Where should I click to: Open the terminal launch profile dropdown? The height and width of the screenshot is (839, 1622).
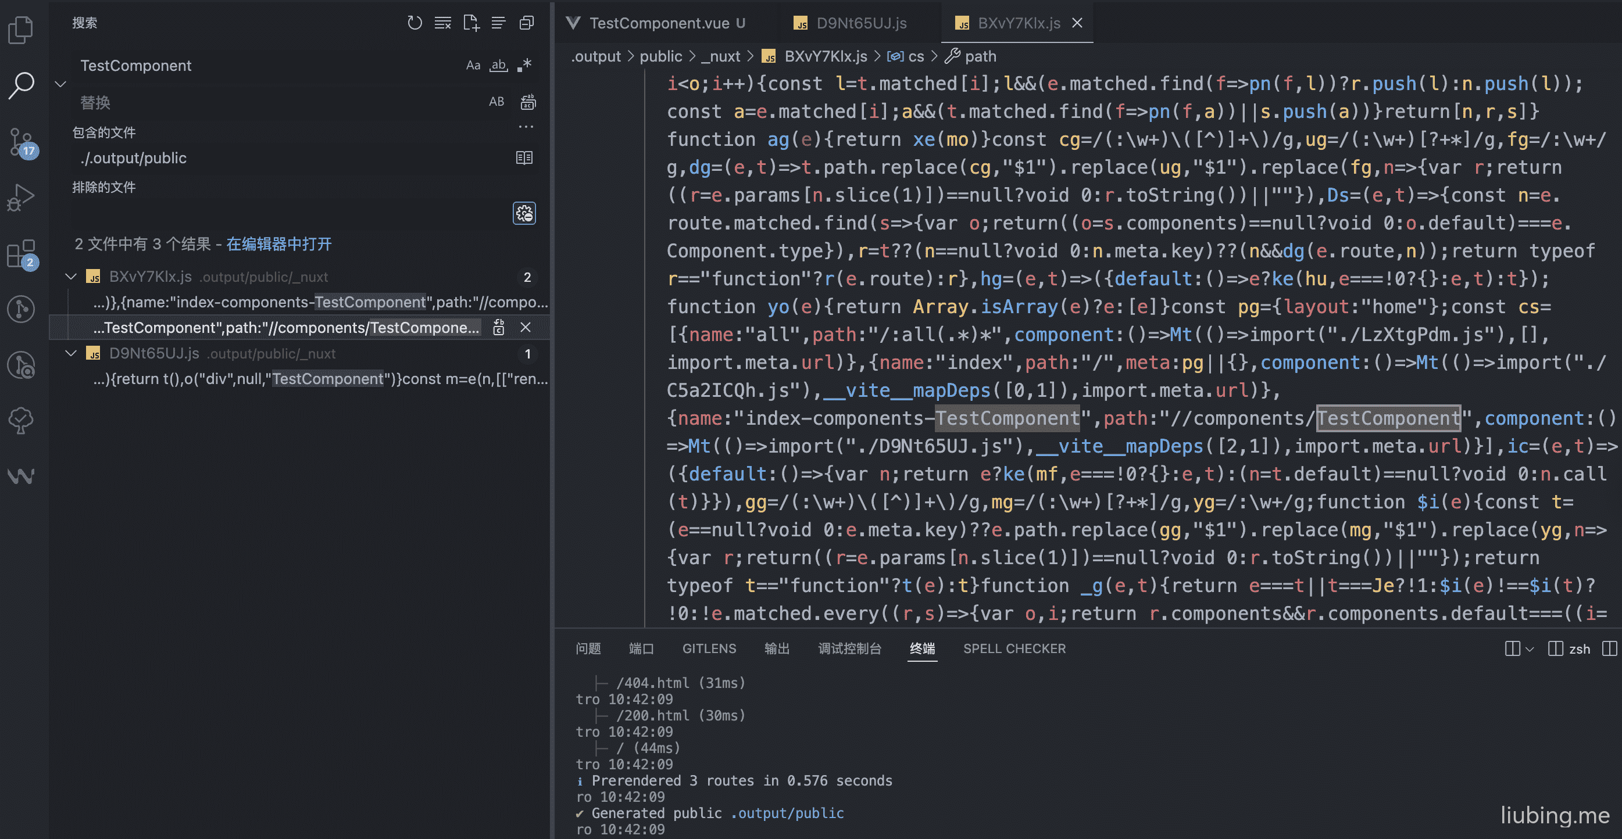(1530, 649)
